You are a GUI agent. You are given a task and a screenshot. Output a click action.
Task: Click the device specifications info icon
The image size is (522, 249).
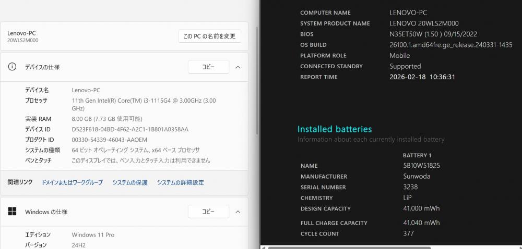point(12,67)
